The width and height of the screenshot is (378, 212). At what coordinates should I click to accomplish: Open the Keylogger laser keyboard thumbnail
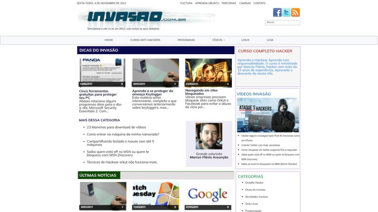pyautogui.click(x=155, y=73)
